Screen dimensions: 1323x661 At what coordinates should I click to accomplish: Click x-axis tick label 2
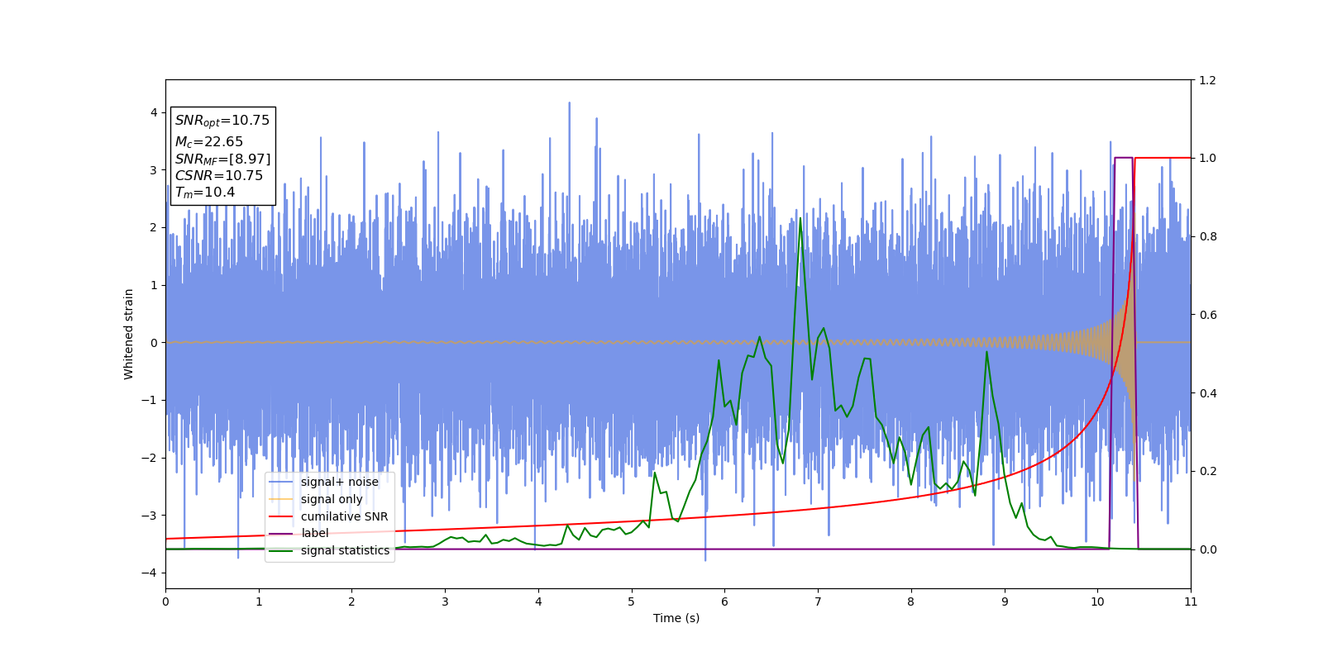click(x=351, y=602)
